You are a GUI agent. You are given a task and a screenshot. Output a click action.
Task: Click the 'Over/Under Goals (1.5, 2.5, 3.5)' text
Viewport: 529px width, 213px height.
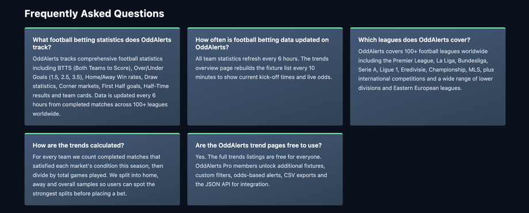pos(98,72)
